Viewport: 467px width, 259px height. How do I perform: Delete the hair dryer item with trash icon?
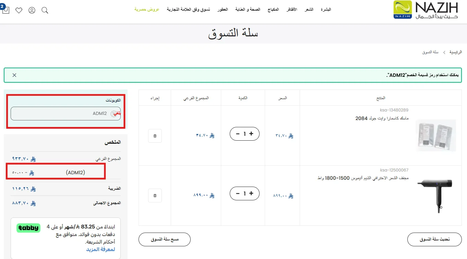(155, 196)
